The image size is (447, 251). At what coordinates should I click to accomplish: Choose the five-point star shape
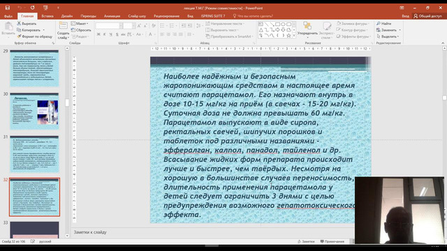pos(288,36)
